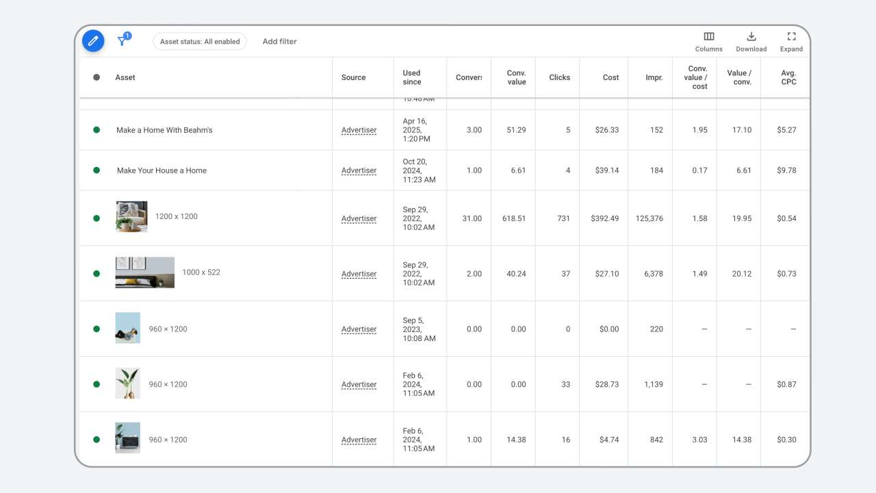Screen dimensions: 876x493
Task: Open the 1000 x 522 bedroom image thumbnail
Action: click(x=144, y=273)
